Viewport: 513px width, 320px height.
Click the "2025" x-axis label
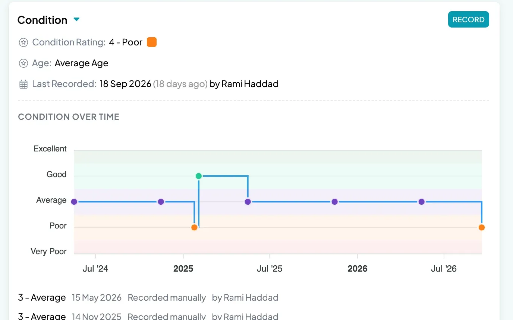click(x=183, y=269)
